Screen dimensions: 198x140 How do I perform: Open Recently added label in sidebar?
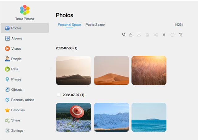click(x=23, y=100)
